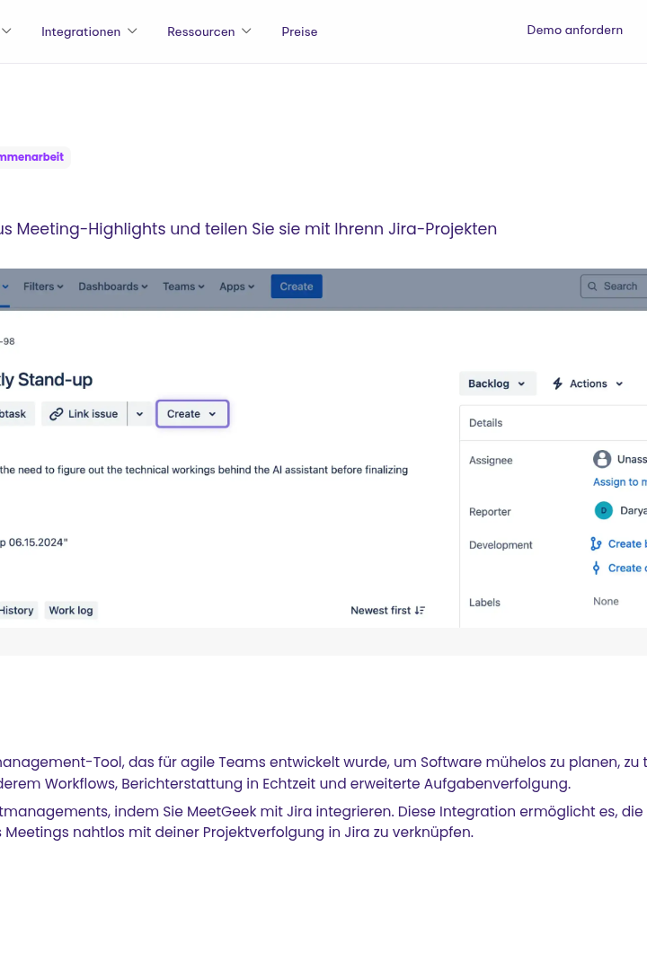Switch to the History tab
647x970 pixels.
coord(17,611)
